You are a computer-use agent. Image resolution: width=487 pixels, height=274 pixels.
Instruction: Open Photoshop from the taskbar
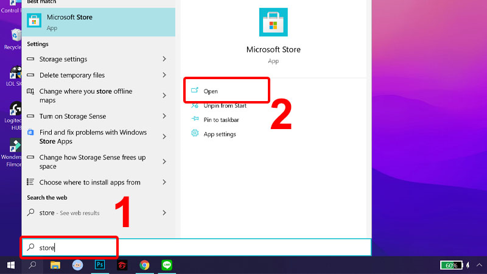coord(100,265)
